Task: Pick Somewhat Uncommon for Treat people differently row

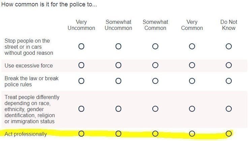Action: tap(119, 109)
